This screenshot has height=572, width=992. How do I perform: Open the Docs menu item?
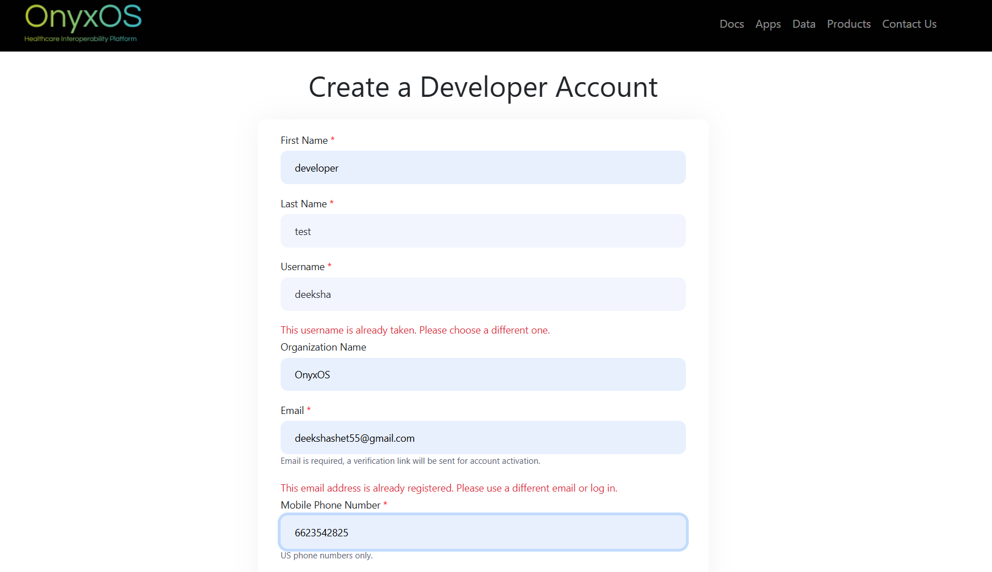pyautogui.click(x=731, y=24)
